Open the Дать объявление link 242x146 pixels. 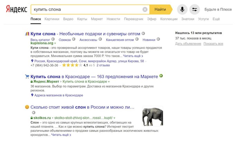coord(188,44)
